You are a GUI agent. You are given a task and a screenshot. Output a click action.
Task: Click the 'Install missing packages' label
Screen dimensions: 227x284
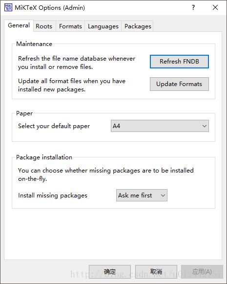coord(53,196)
